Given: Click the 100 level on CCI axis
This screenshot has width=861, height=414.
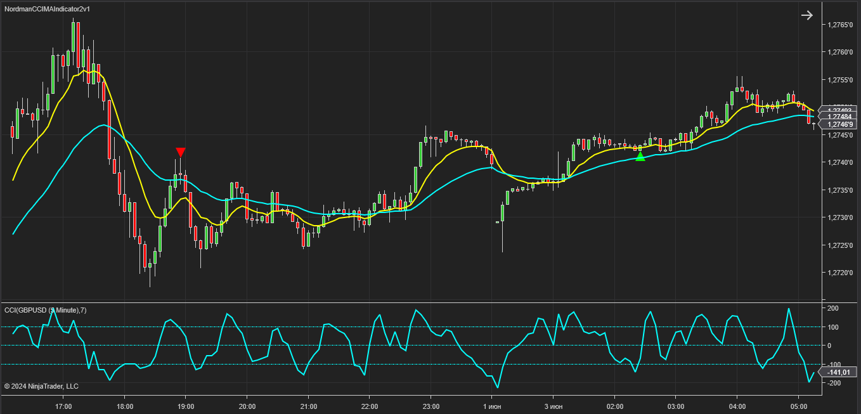Looking at the screenshot, I should click(833, 328).
